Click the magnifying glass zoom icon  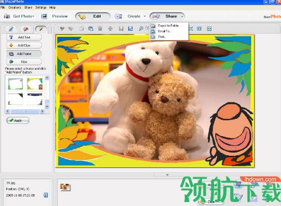[141, 29]
